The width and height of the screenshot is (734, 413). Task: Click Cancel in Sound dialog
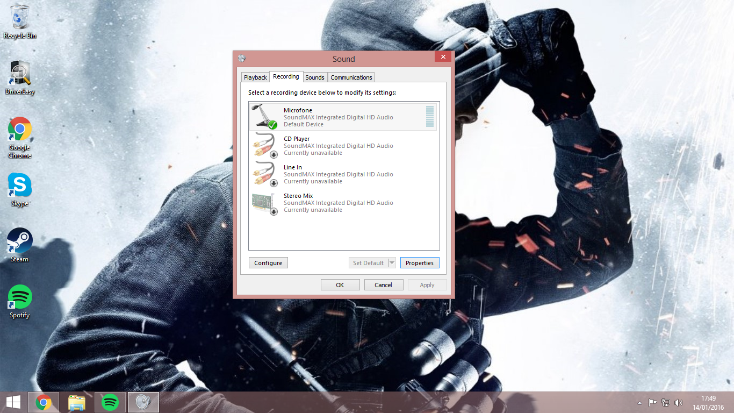tap(384, 285)
